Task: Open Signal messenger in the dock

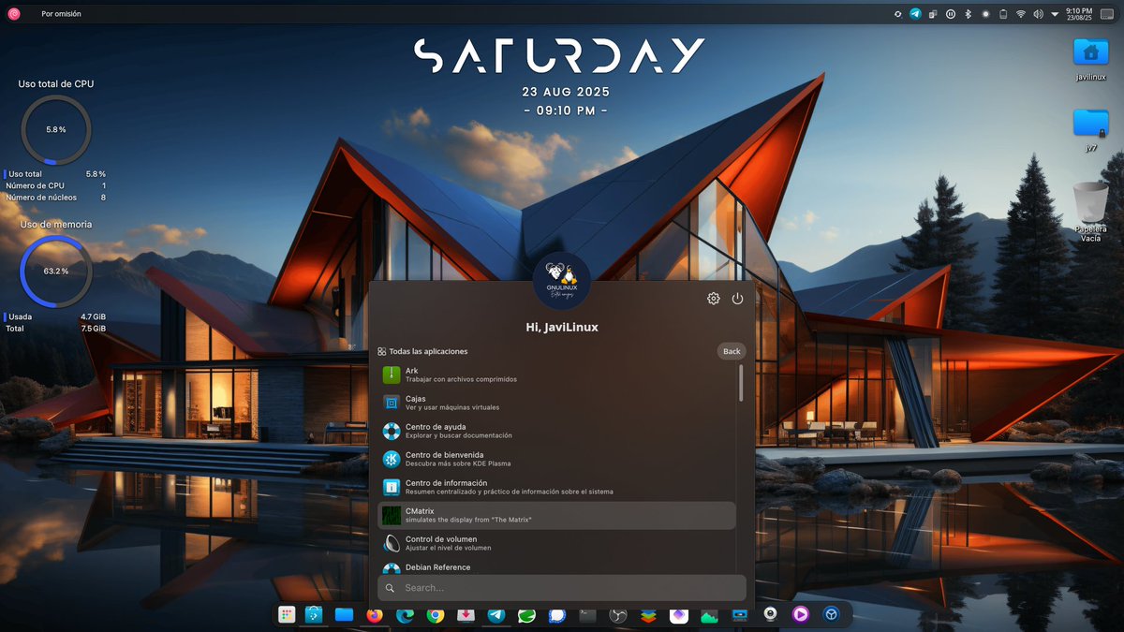Action: point(557,615)
